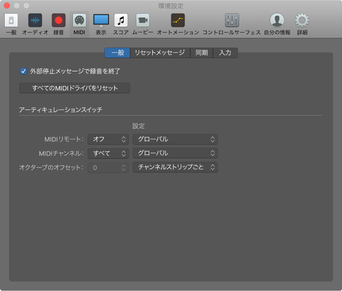
Task: Click the オートメーション preferences icon
Action: (x=178, y=21)
